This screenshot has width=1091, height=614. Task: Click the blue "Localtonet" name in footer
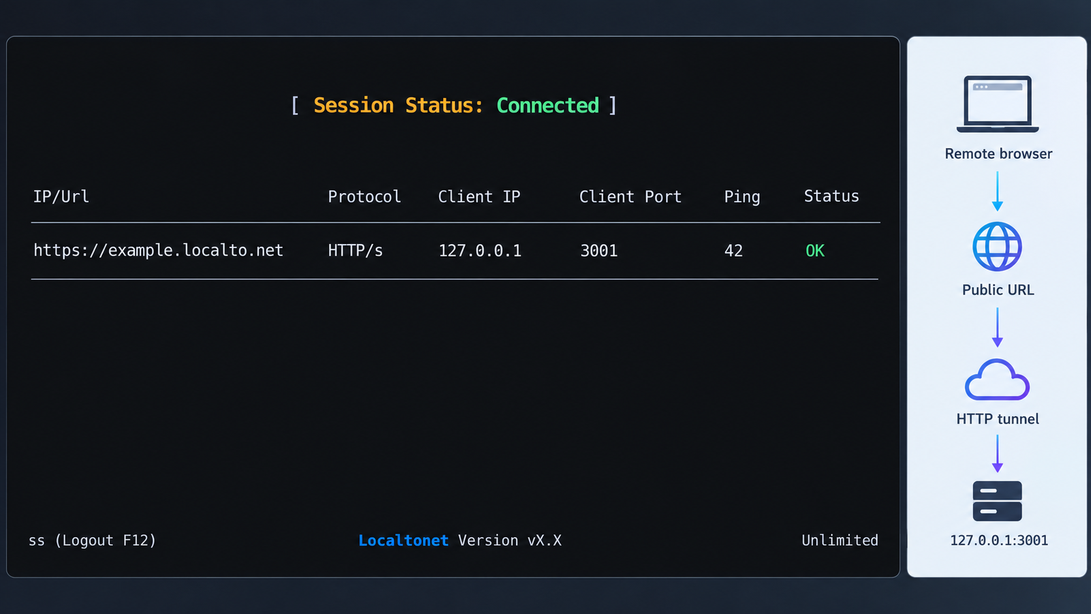tap(403, 540)
